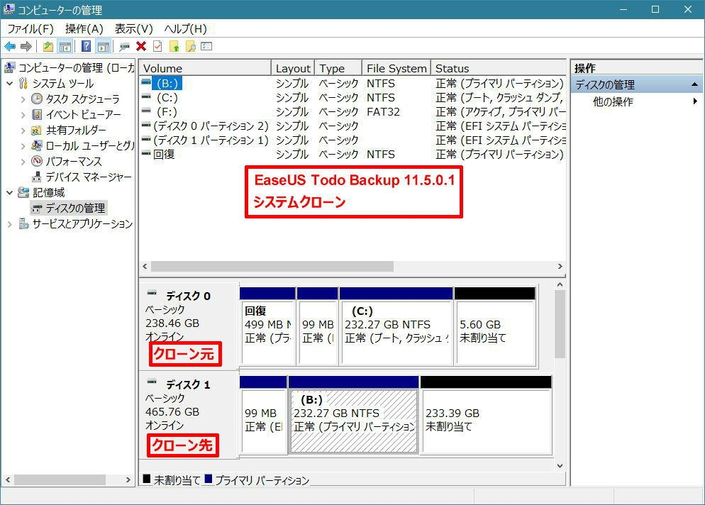This screenshot has width=705, height=505.
Task: Select the (B:) volume row
Action: click(x=352, y=84)
